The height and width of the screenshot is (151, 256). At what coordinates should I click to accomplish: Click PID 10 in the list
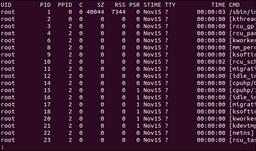pyautogui.click(x=47, y=62)
